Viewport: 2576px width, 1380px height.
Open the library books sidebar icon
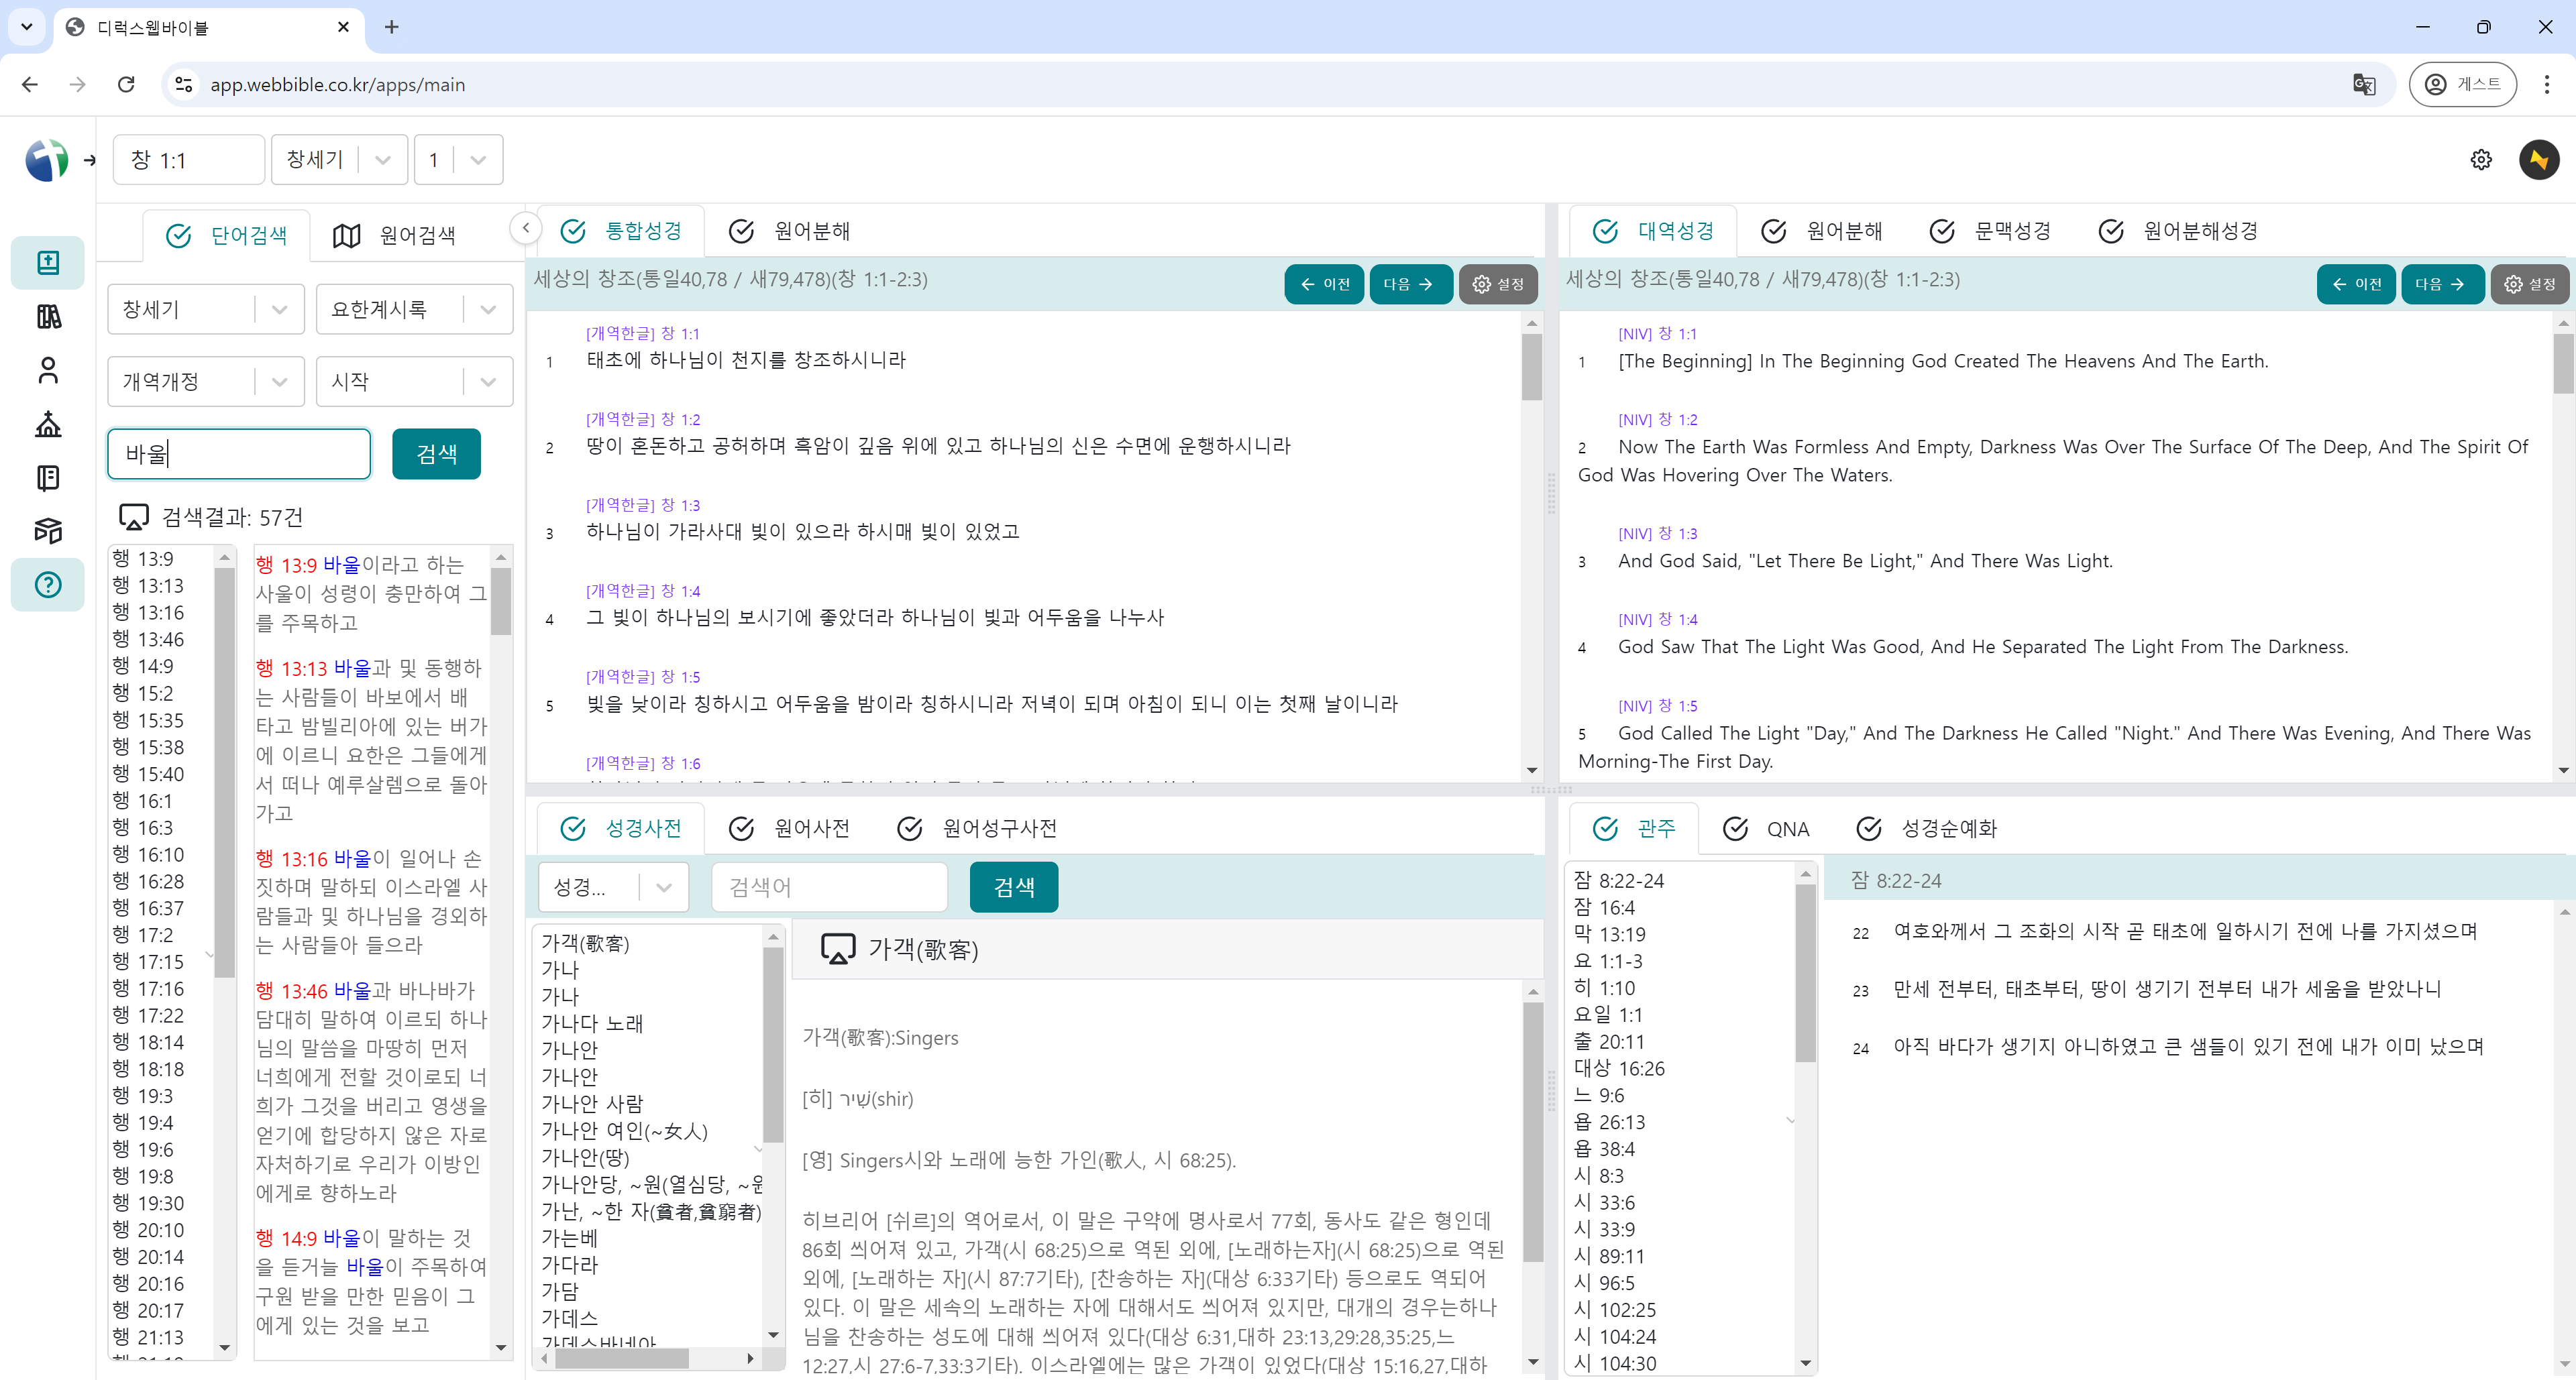point(47,317)
